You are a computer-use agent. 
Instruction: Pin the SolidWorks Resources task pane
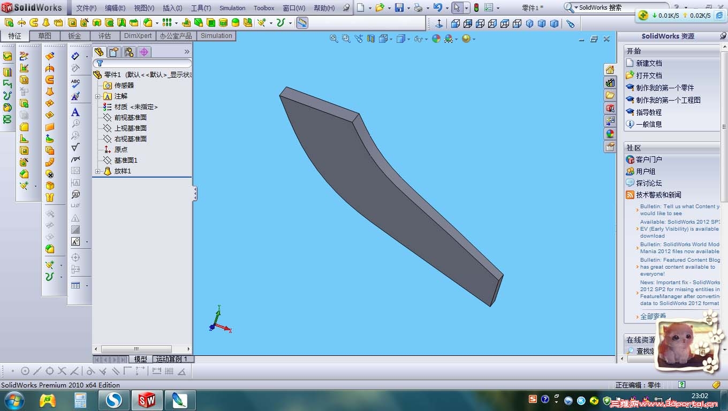(723, 36)
